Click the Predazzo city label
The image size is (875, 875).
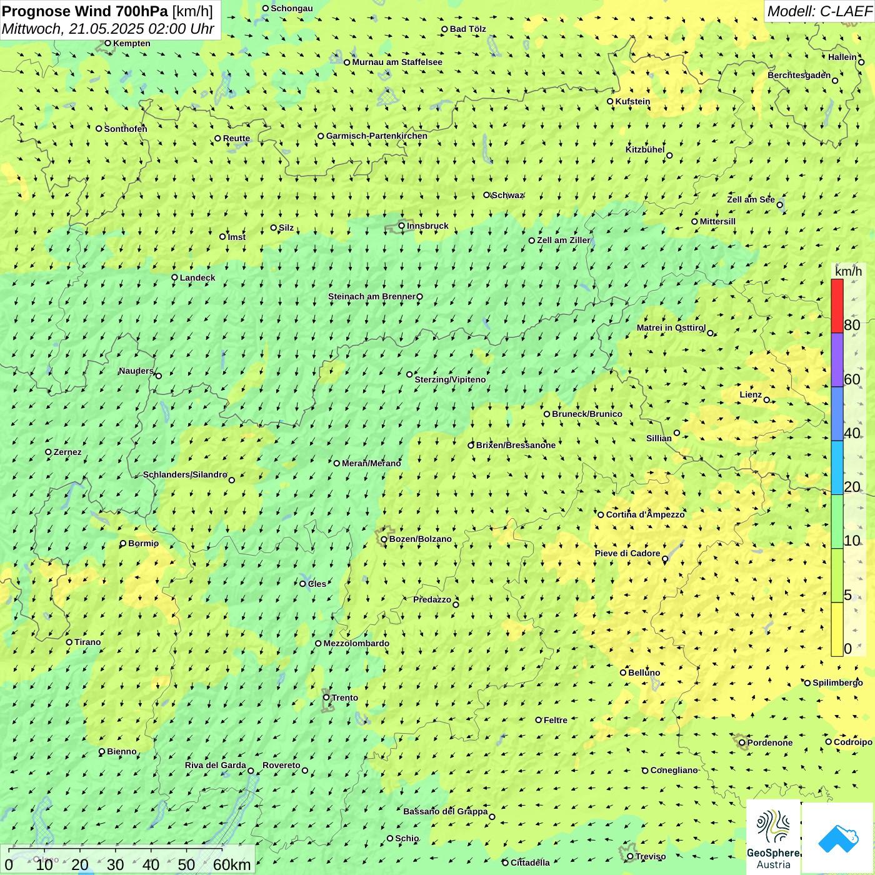pyautogui.click(x=432, y=599)
